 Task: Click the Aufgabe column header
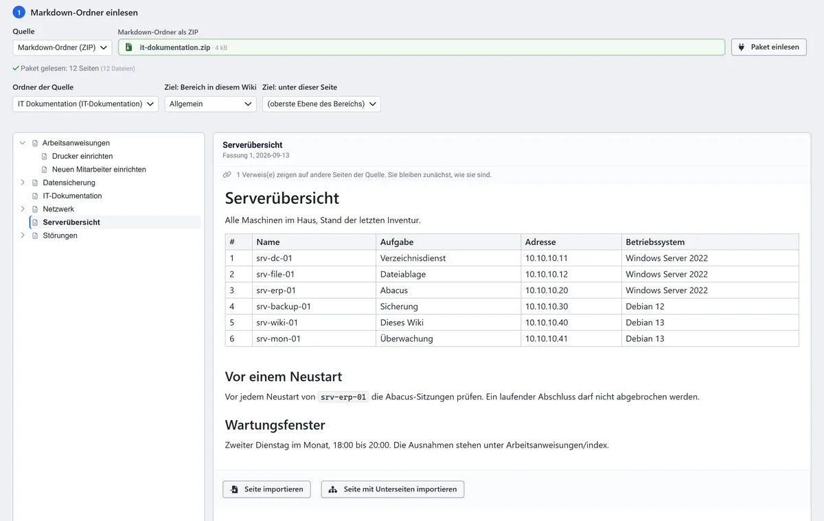(448, 242)
